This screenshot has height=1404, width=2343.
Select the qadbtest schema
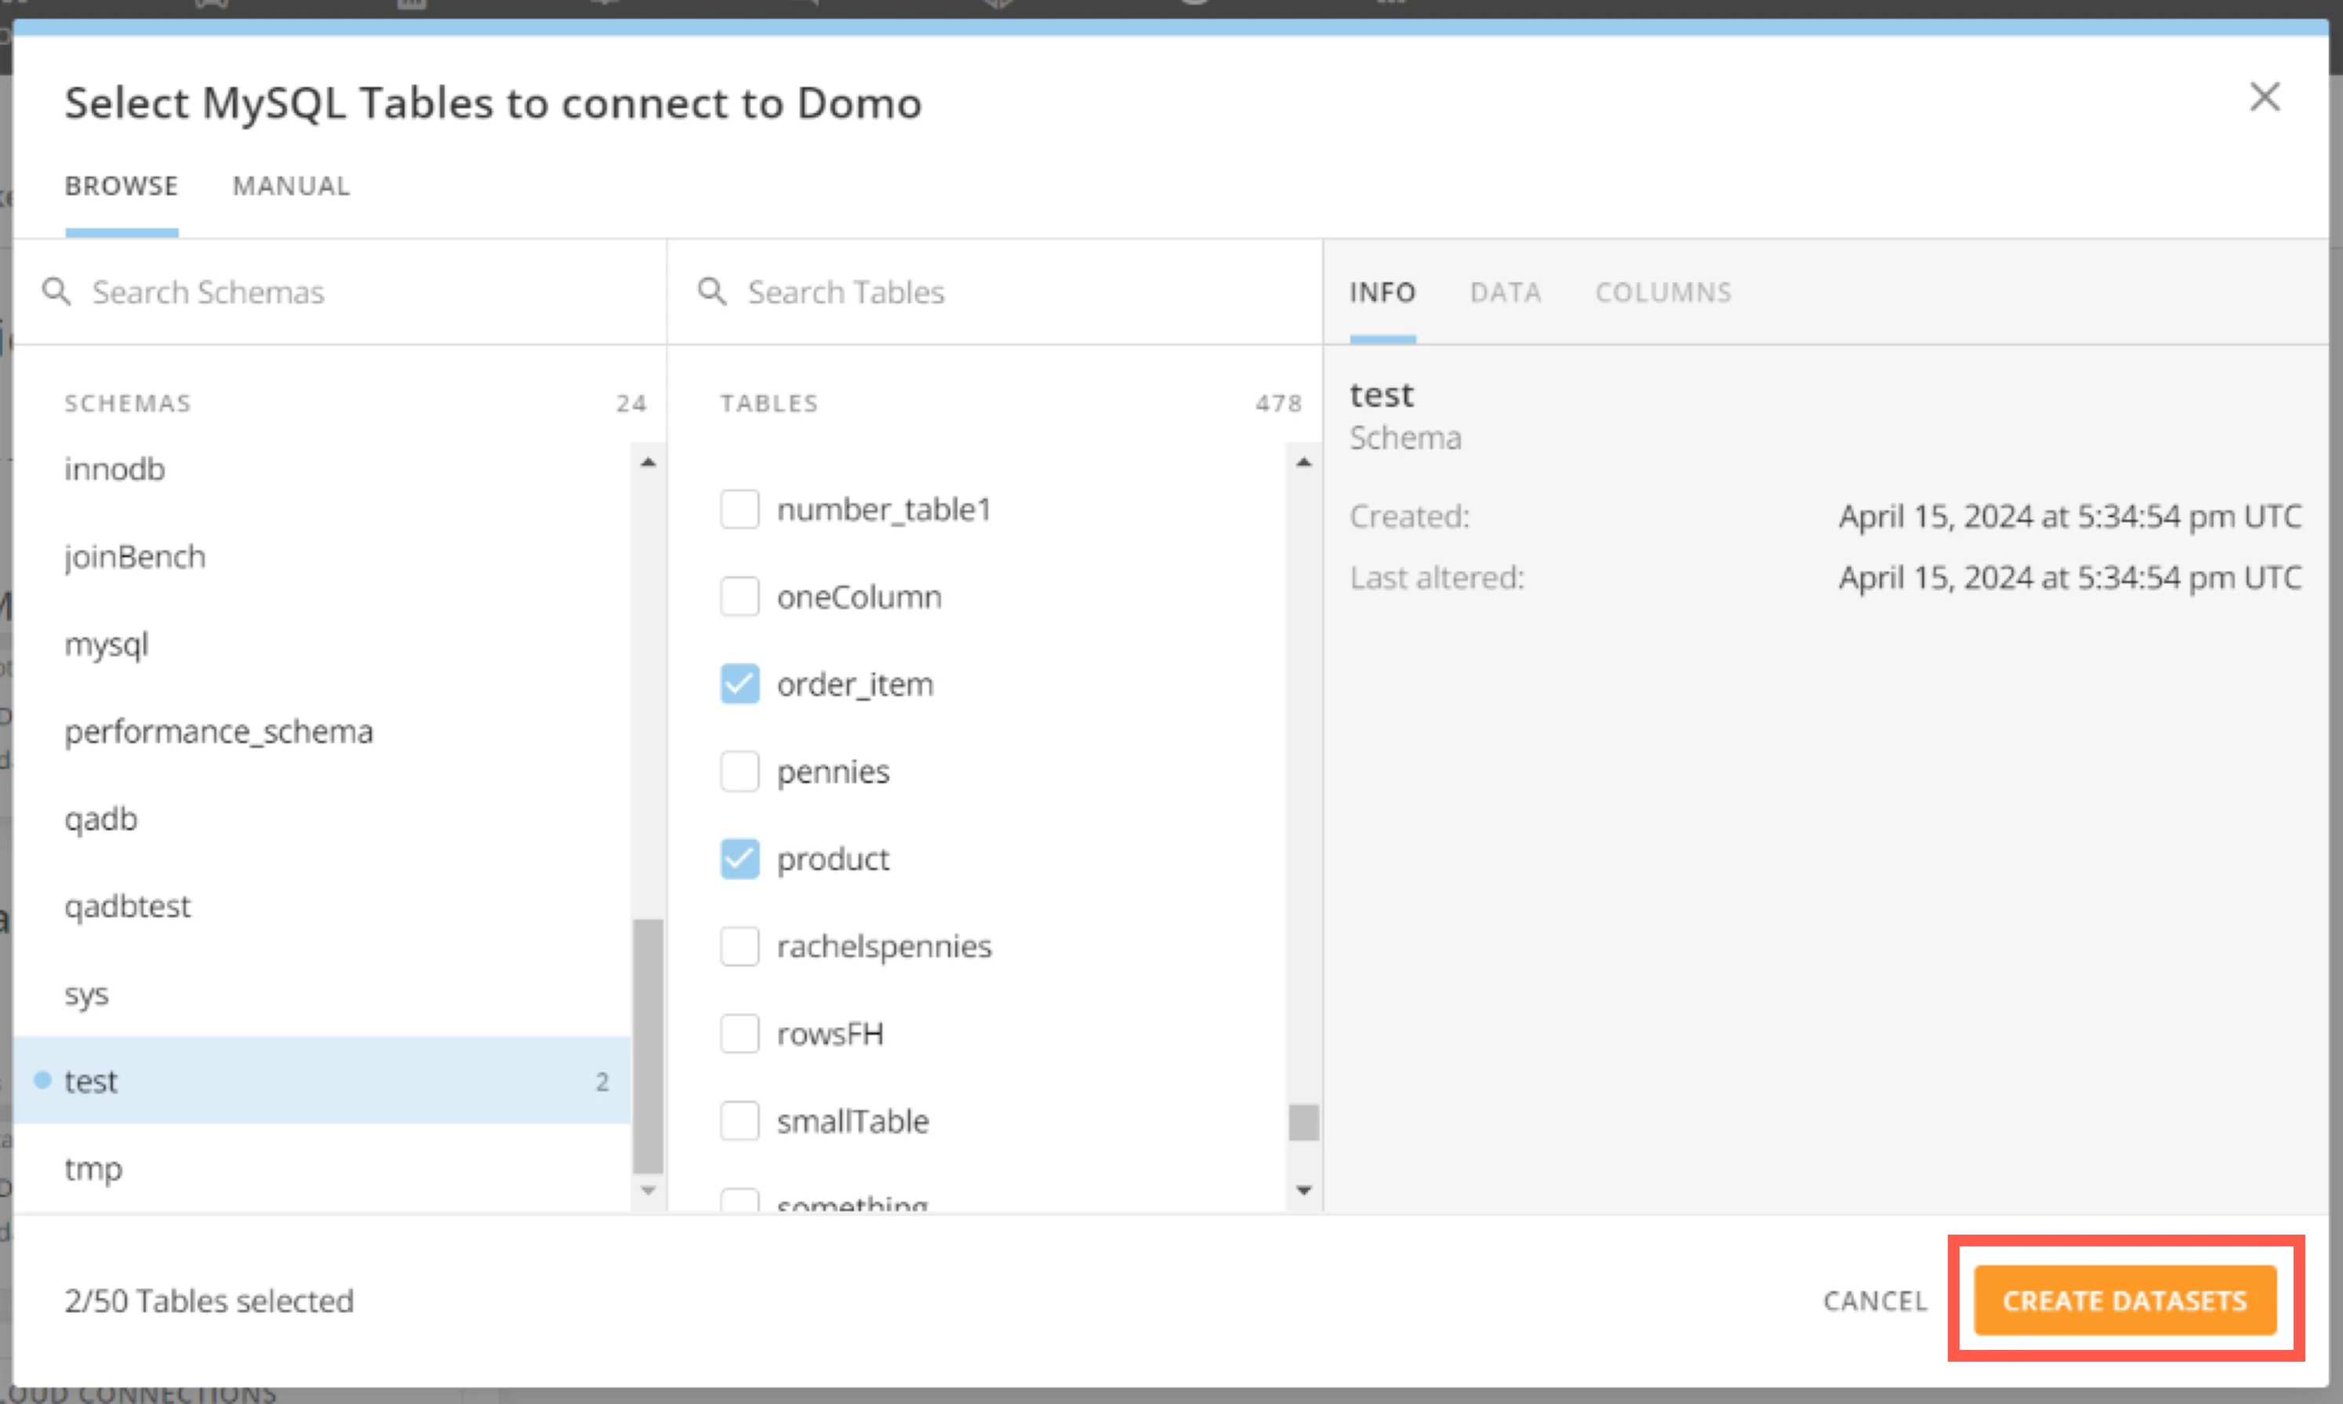pos(321,906)
